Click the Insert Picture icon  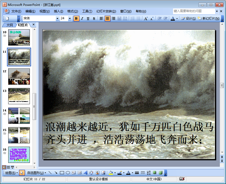103,173
